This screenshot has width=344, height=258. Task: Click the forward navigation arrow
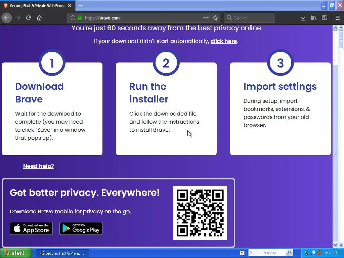pos(18,18)
